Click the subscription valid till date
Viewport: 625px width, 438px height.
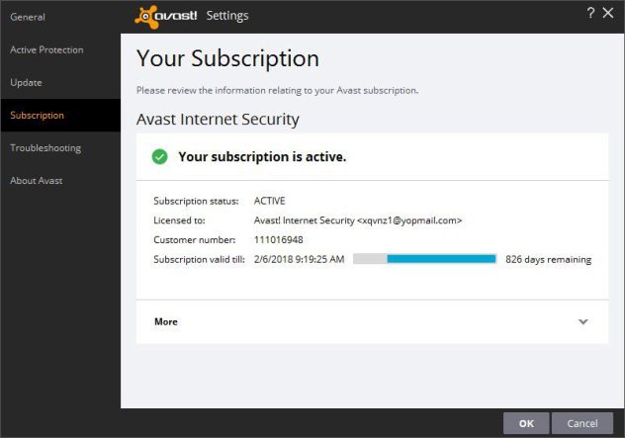pyautogui.click(x=299, y=259)
